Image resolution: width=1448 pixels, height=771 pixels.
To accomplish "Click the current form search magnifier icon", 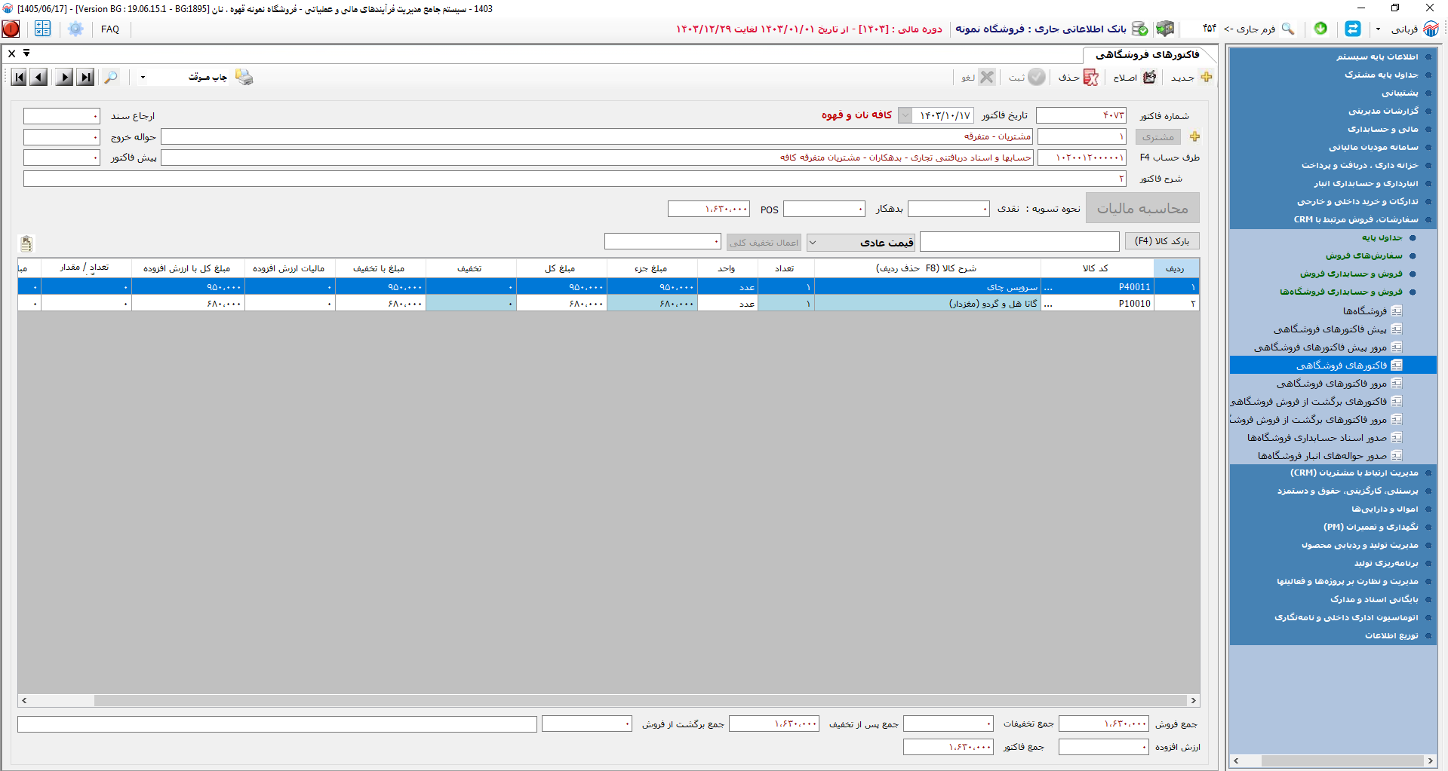I will pyautogui.click(x=1288, y=29).
